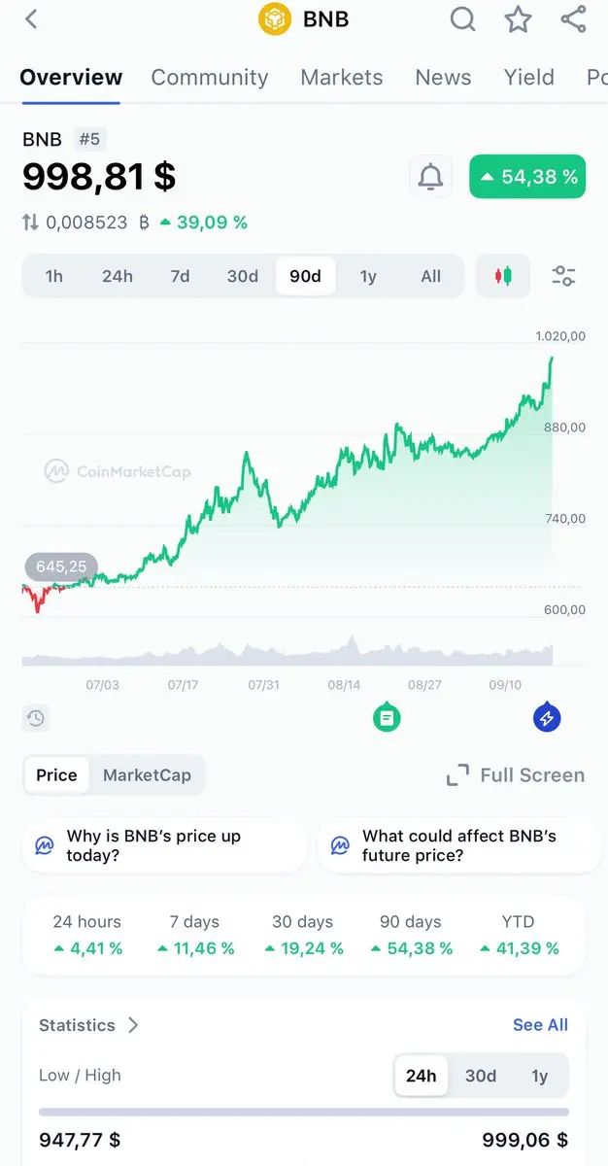Add BNB to watchlist with star icon

pyautogui.click(x=518, y=18)
